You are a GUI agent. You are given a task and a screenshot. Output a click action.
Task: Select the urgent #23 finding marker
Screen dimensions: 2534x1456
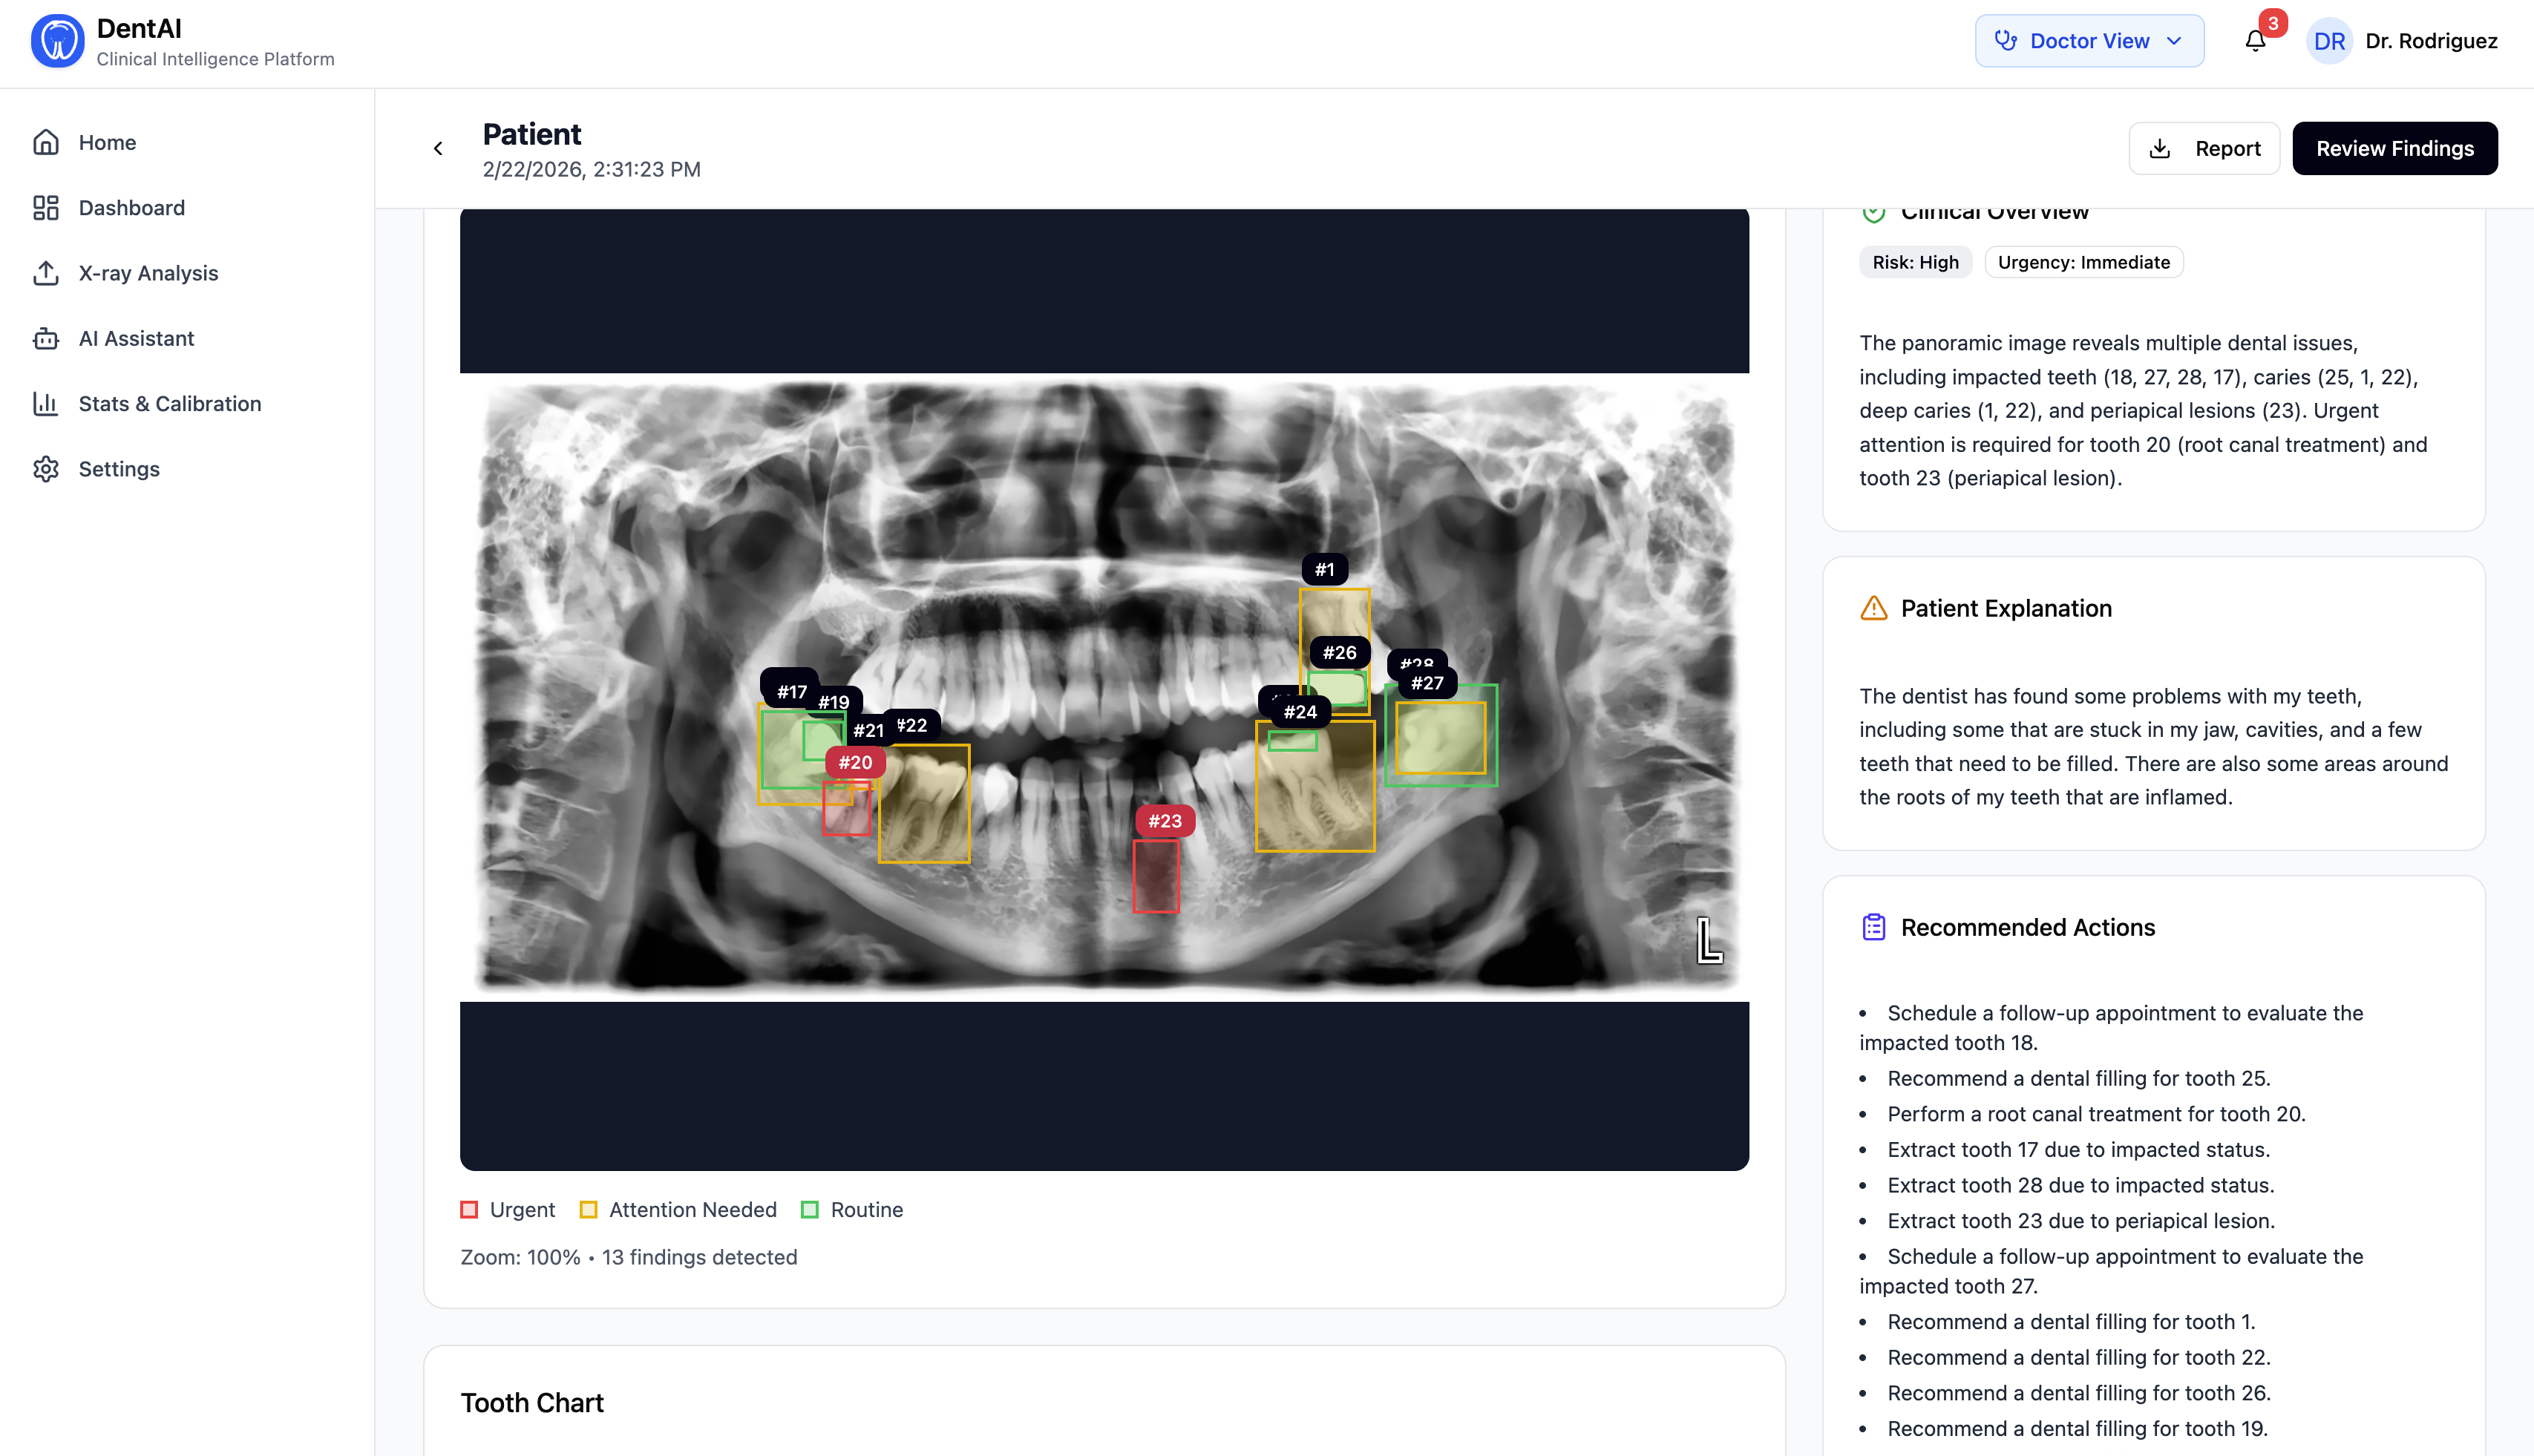click(x=1164, y=821)
